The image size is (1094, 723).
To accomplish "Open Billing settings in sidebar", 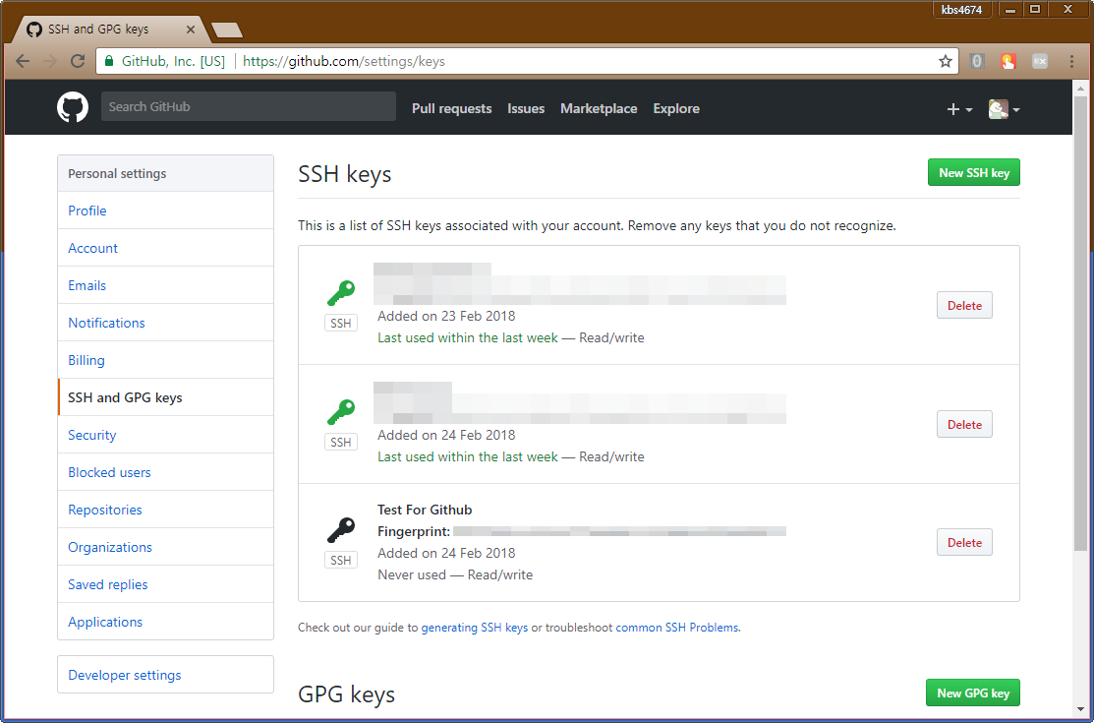I will [x=165, y=360].
